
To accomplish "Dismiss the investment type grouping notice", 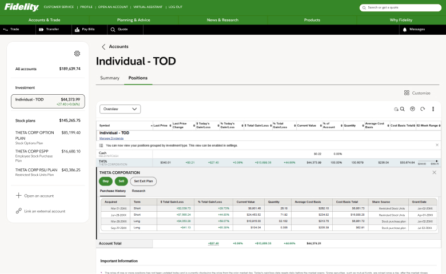I will coord(437,145).
